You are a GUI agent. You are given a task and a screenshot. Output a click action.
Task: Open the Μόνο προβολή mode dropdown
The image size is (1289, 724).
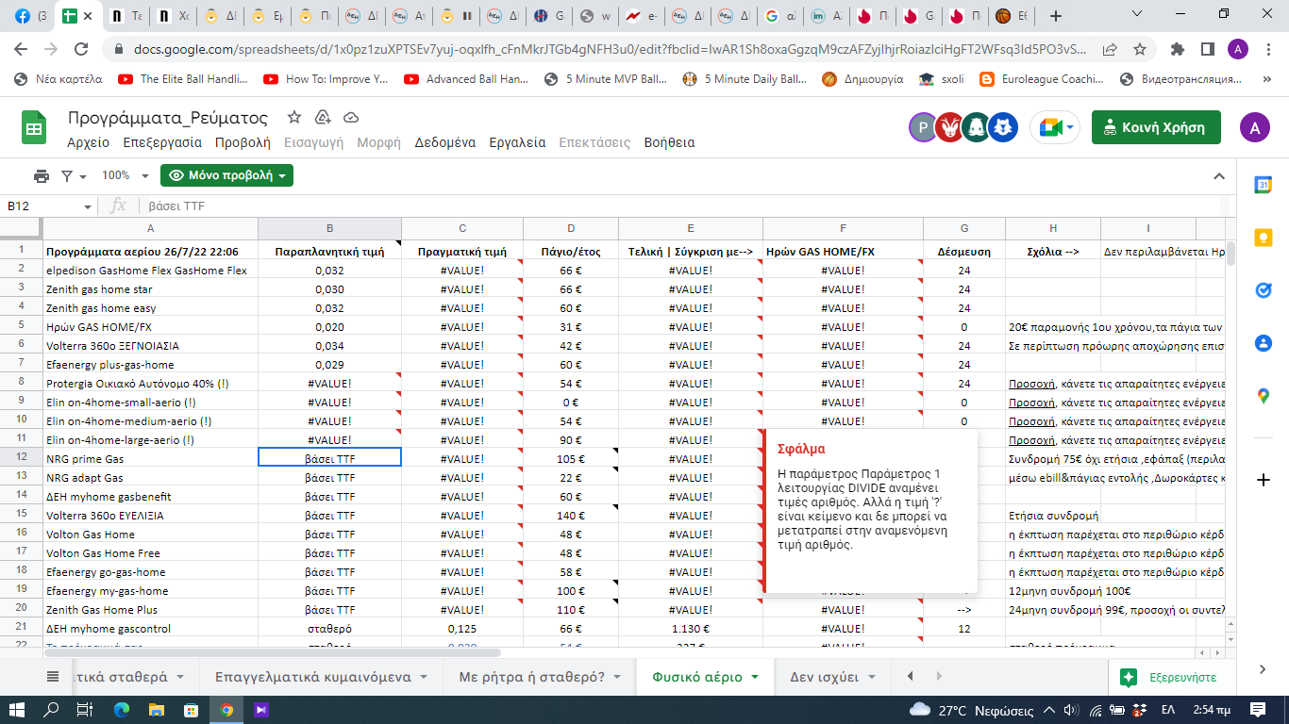click(x=226, y=175)
